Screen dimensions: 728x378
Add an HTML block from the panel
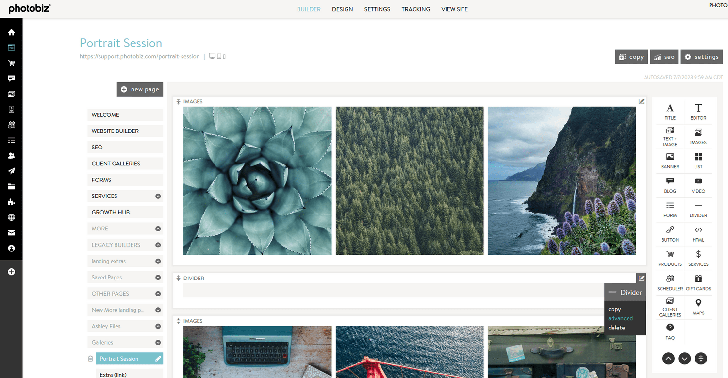(698, 234)
